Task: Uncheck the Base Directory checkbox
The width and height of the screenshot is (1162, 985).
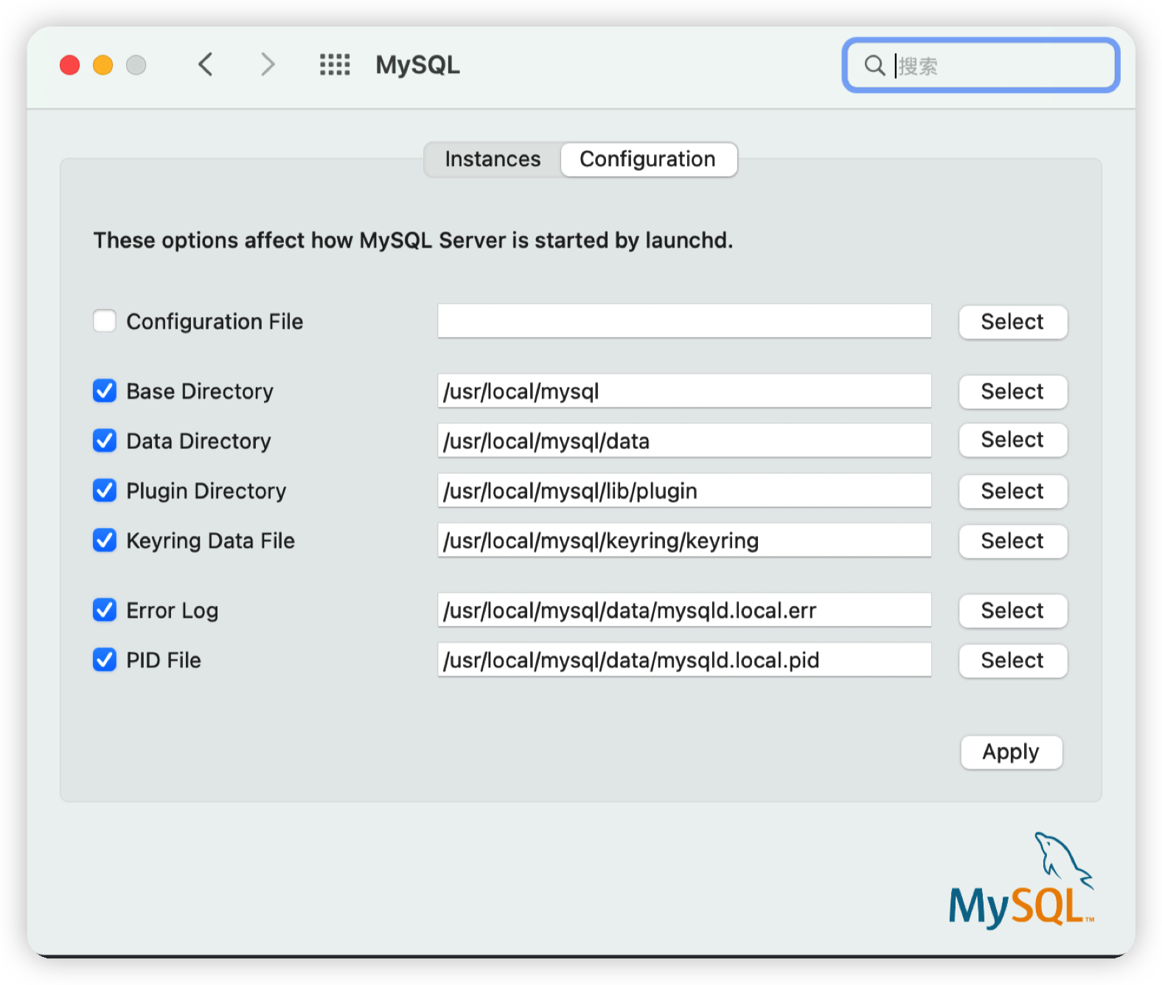Action: [105, 391]
